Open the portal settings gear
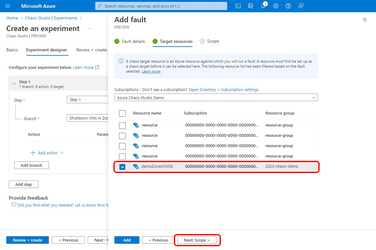The height and width of the screenshot is (250, 376). pyautogui.click(x=276, y=6)
